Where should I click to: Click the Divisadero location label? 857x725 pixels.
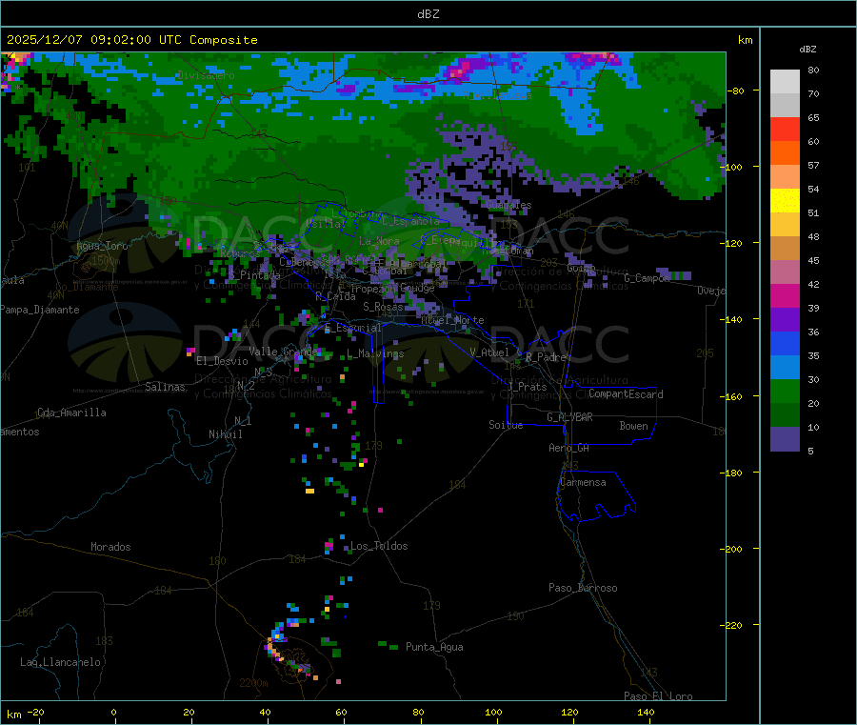click(x=206, y=75)
